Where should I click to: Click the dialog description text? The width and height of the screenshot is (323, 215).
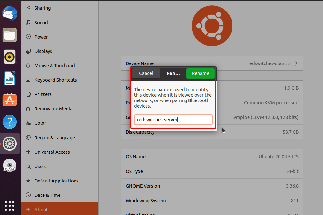tap(173, 98)
